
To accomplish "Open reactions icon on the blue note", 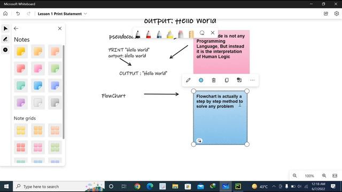I will tap(199, 141).
